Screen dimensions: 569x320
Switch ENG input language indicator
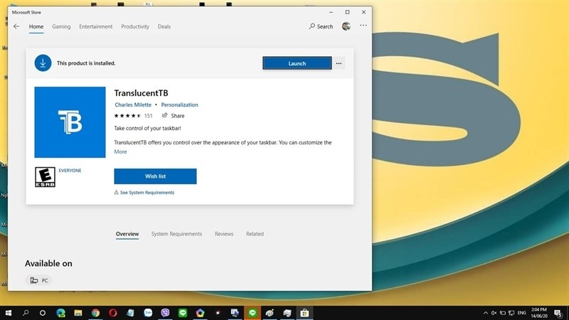pos(522,313)
